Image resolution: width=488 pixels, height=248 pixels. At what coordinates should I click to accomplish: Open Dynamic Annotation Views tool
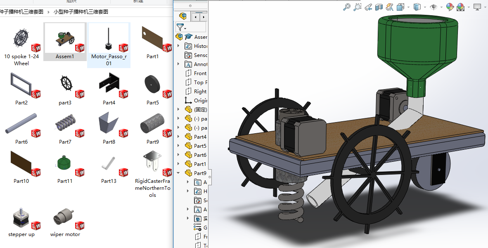point(389,7)
